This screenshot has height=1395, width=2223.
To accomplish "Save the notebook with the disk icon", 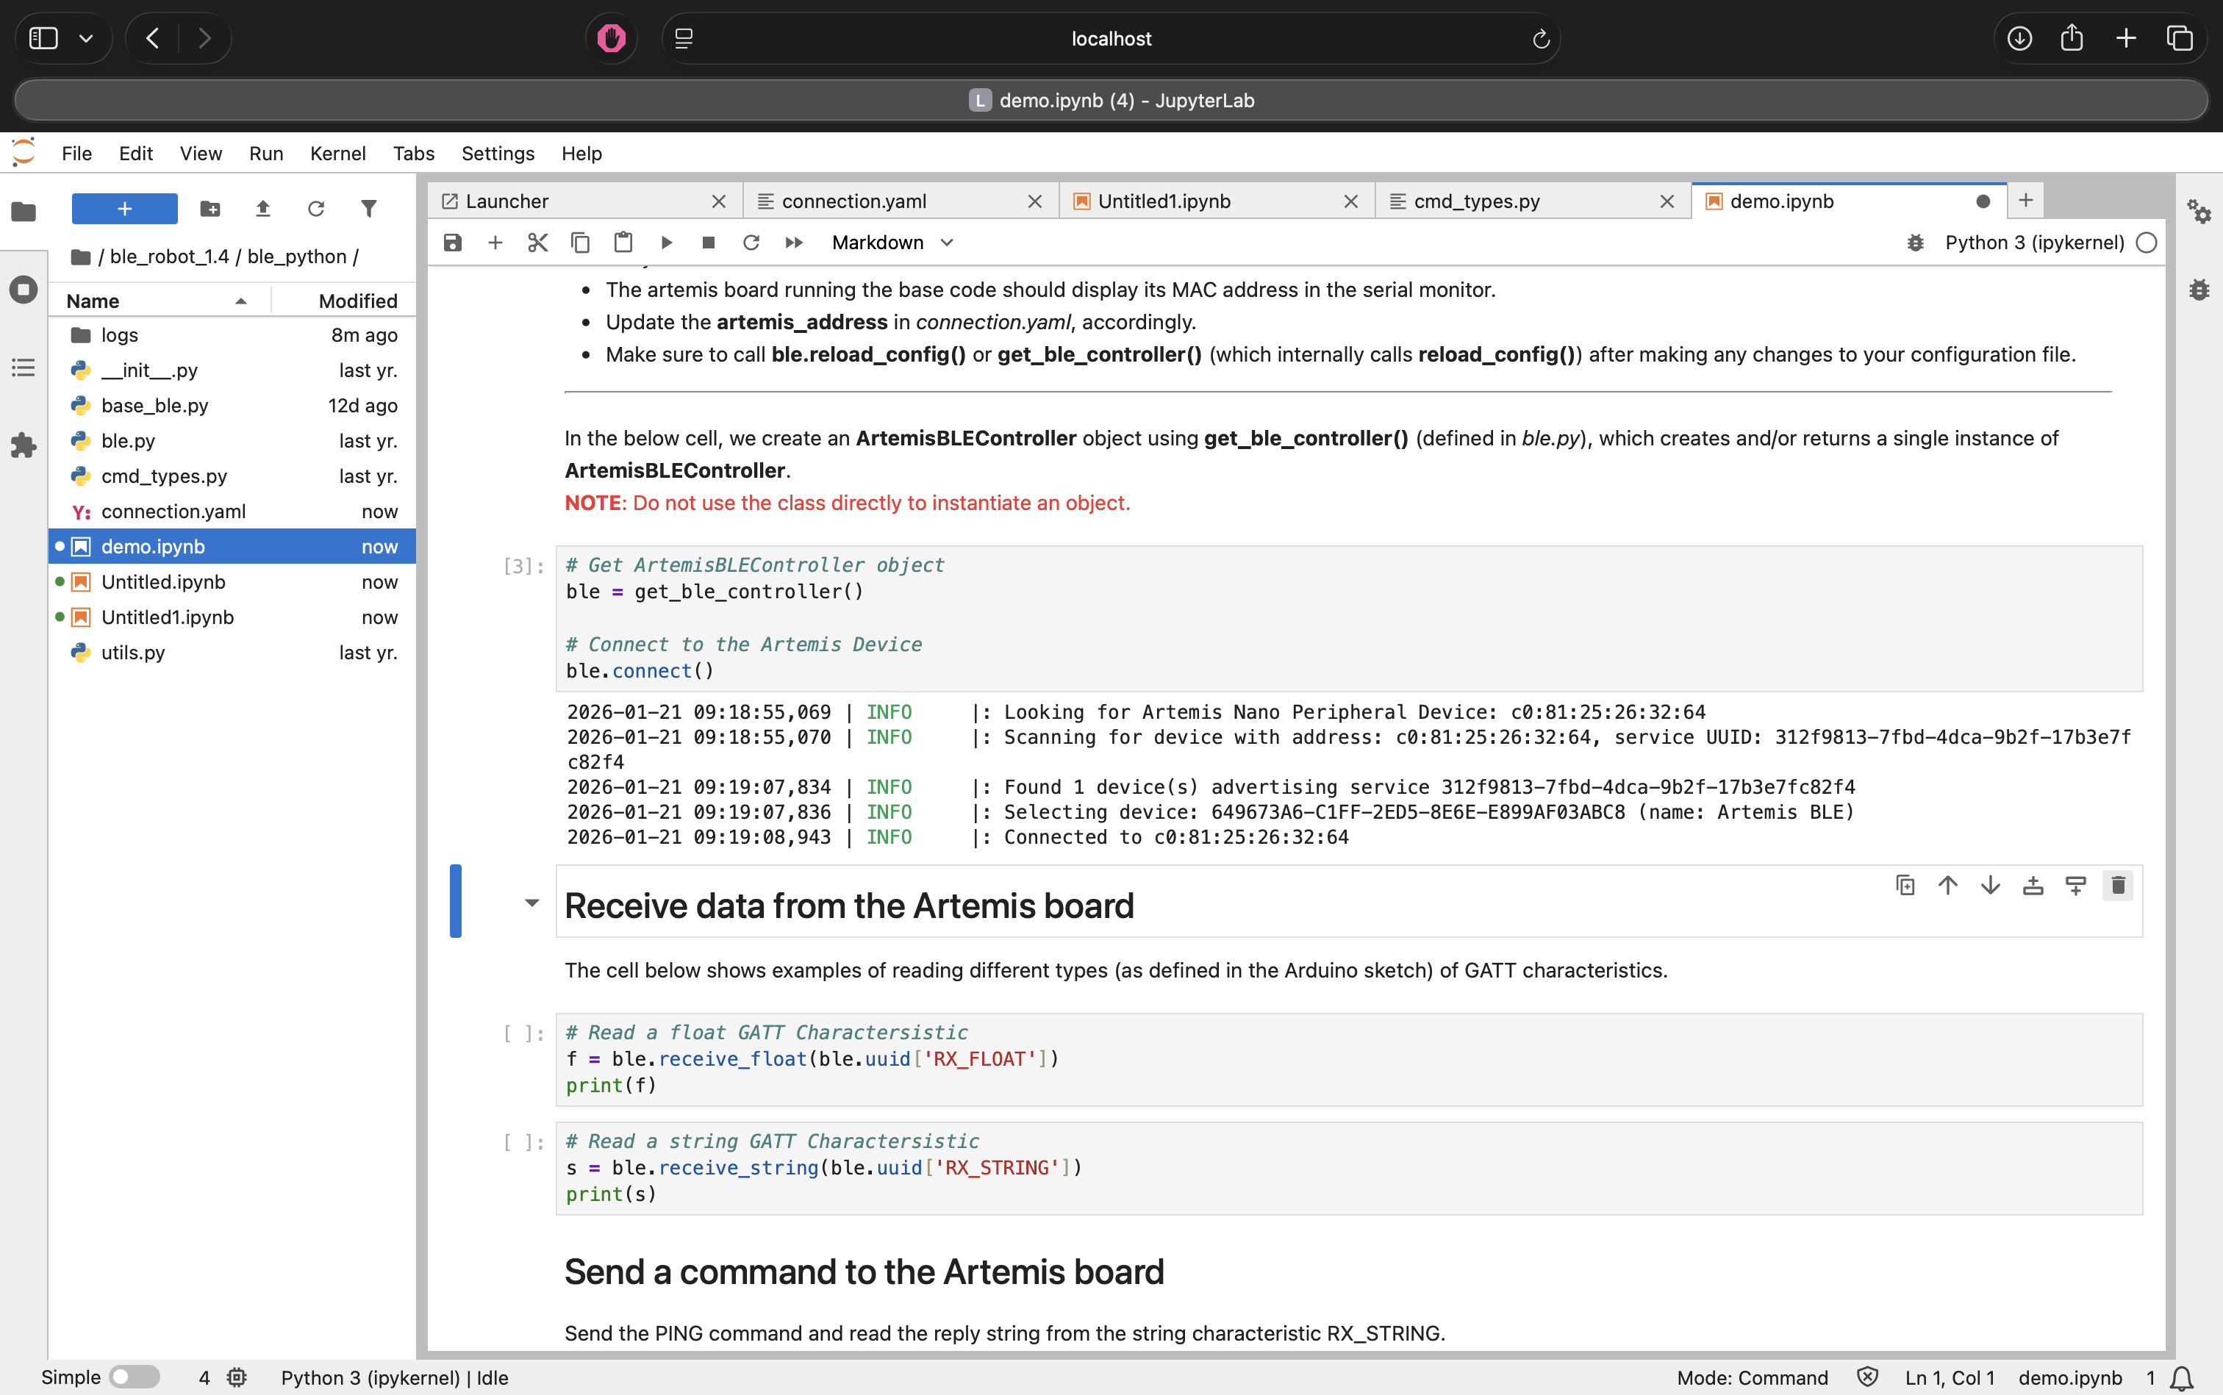I will tap(452, 243).
